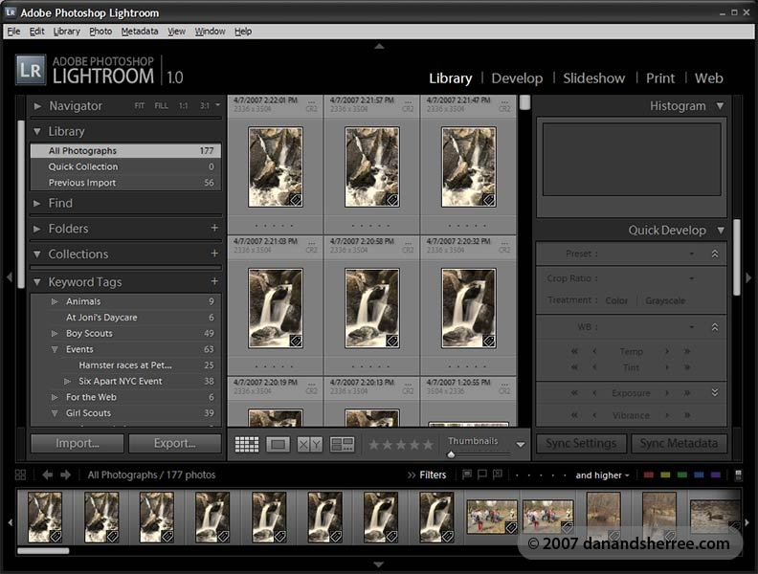758x574 pixels.
Task: Collapse the Keyword Tags panel
Action: pyautogui.click(x=37, y=281)
